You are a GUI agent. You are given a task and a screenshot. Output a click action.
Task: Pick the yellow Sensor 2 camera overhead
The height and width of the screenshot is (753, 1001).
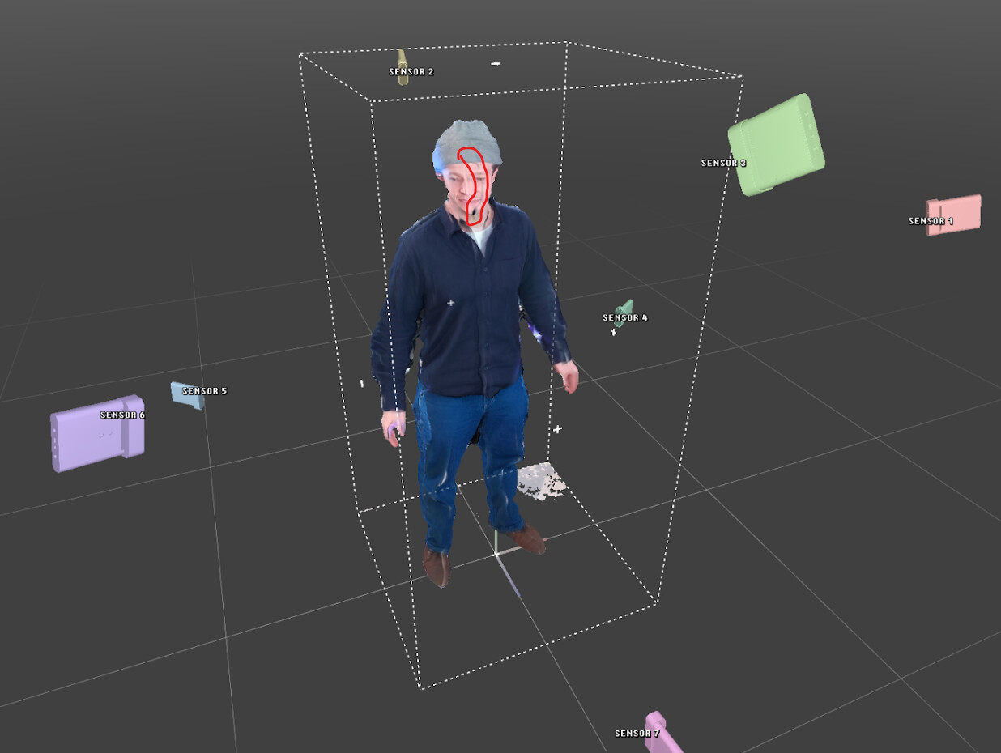[402, 58]
